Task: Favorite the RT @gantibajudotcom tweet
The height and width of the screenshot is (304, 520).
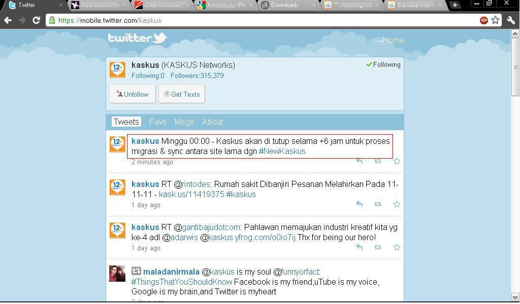Action: [397, 247]
